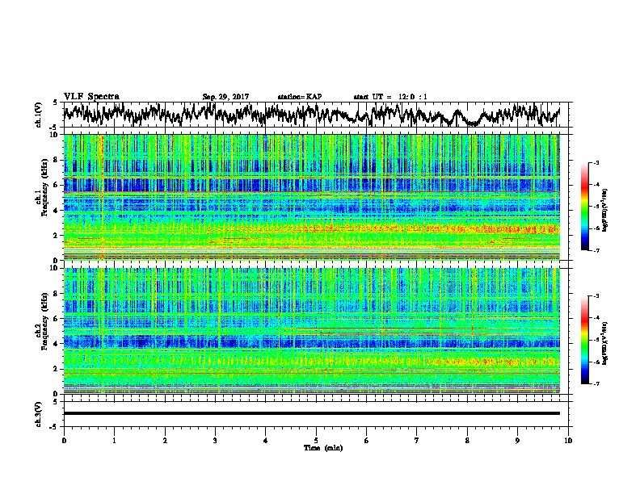Click the thick black ch.3 trace line
The width and height of the screenshot is (640, 494).
312,413
